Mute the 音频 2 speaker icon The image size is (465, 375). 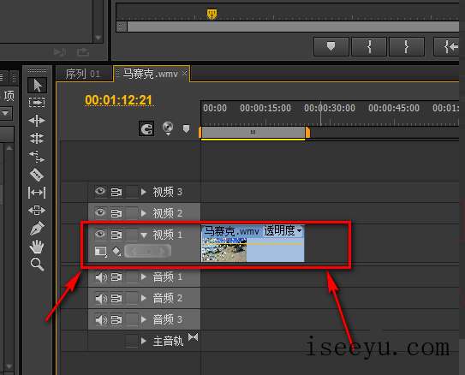[x=101, y=299]
